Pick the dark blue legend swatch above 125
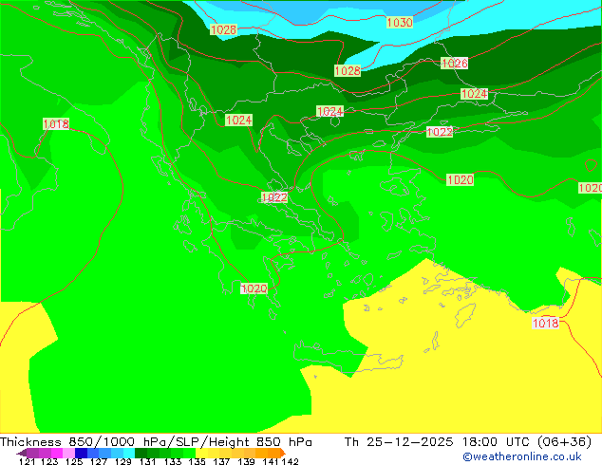The image size is (602, 465). click(81, 453)
